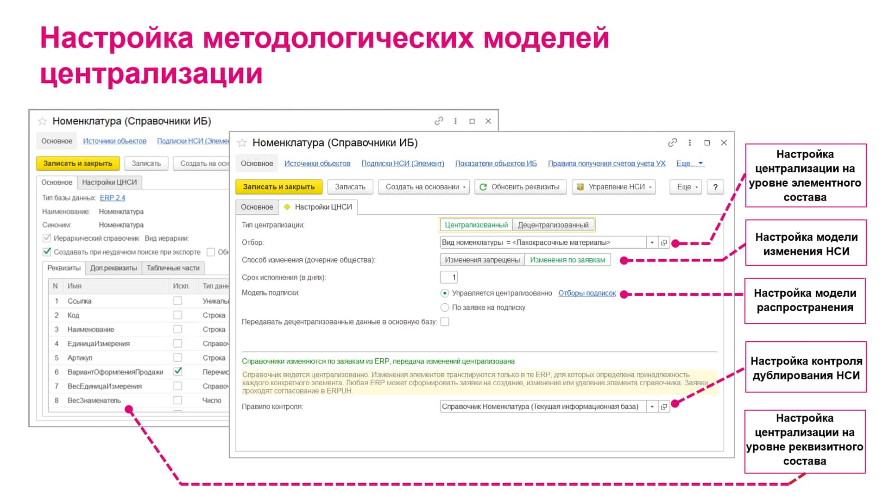Toggle Создавать при неудачном поиске checkbox
Screen dimensions: 889x500
(47, 252)
